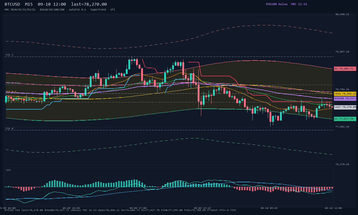Click the purple 'EMA100 below' status text
358x215 pixels.
pyautogui.click(x=277, y=4)
